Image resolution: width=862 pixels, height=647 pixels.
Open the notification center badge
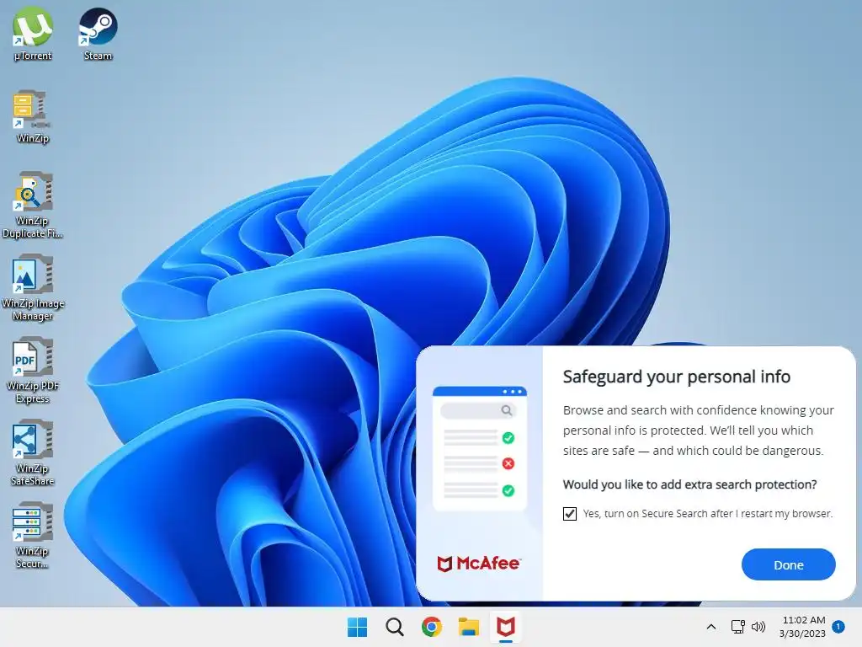click(838, 627)
